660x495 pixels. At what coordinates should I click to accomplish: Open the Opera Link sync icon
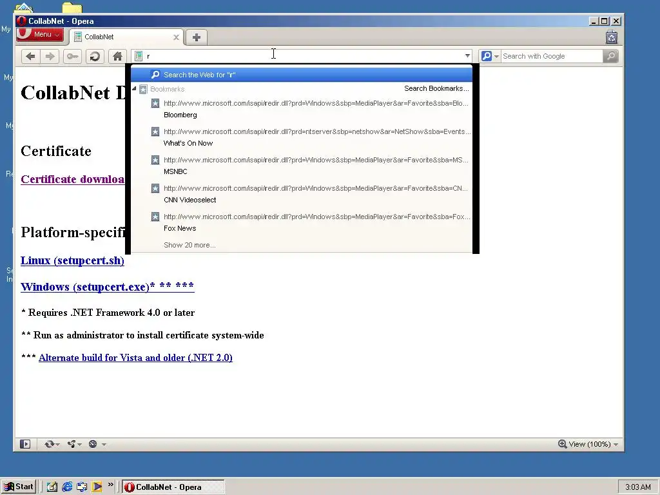[49, 444]
